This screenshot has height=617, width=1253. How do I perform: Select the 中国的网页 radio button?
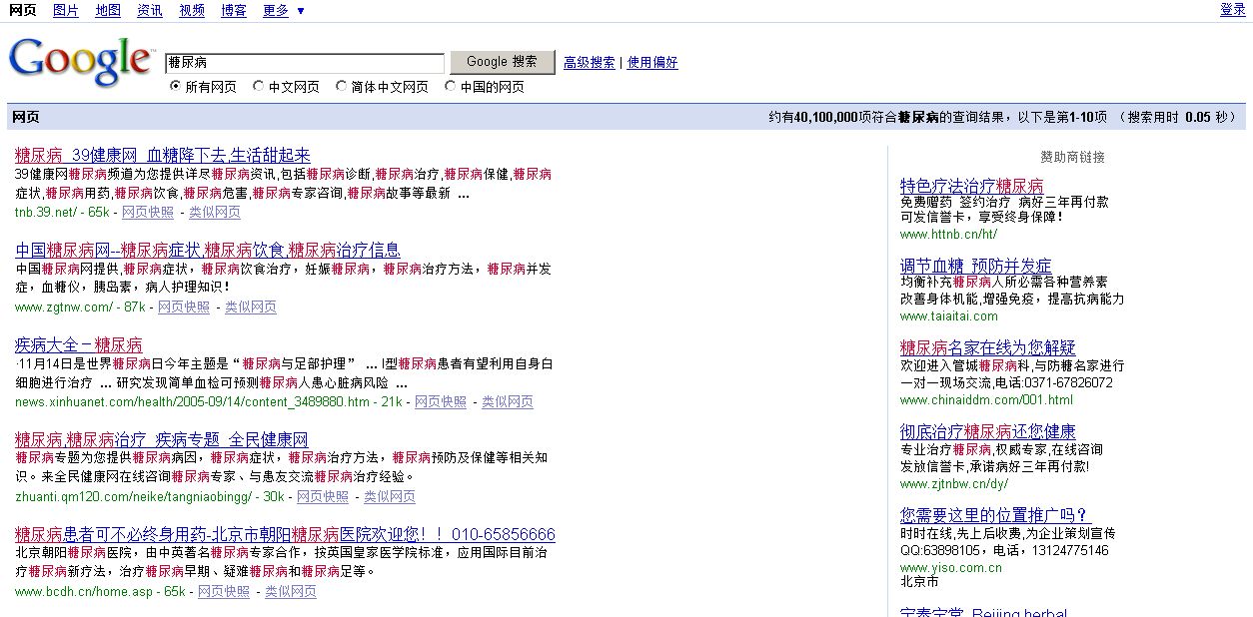(x=451, y=86)
